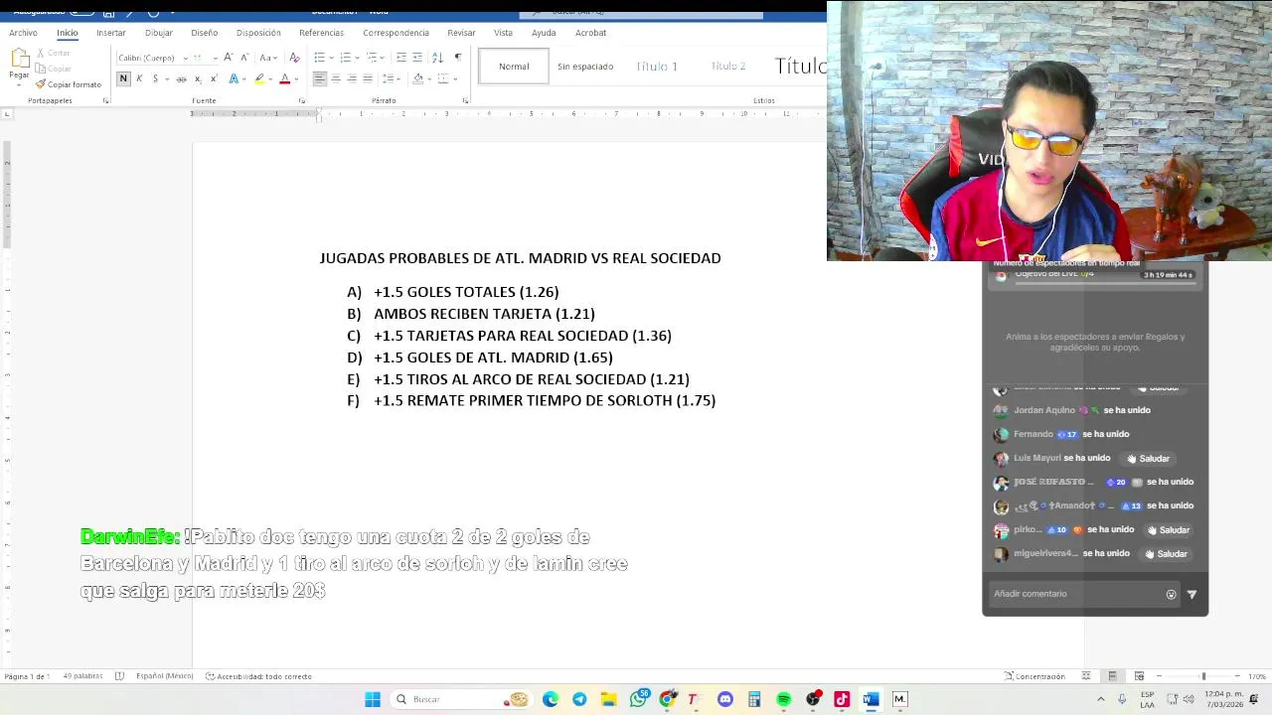
Task: Open Spotify from the taskbar
Action: click(x=783, y=699)
